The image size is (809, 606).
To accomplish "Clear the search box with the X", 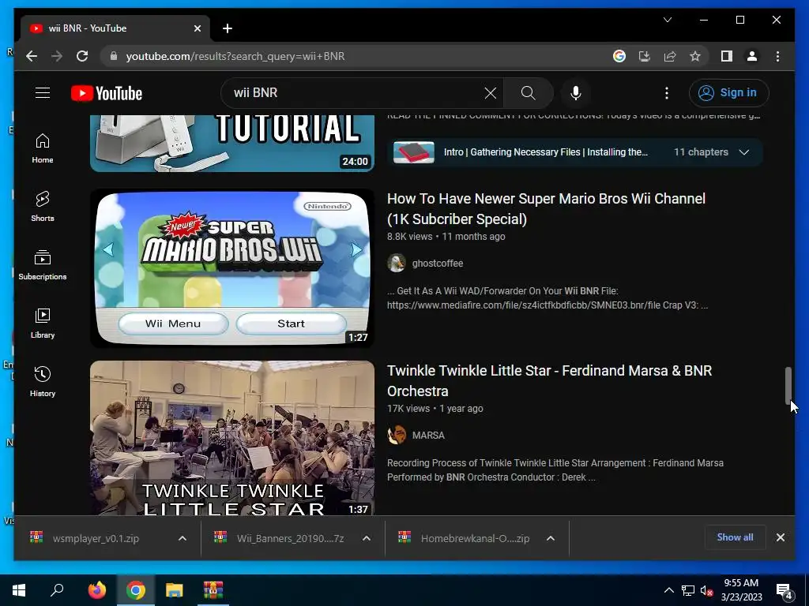I will [490, 93].
